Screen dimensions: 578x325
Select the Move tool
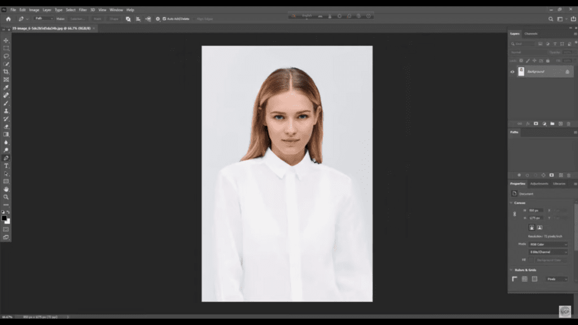(x=6, y=41)
